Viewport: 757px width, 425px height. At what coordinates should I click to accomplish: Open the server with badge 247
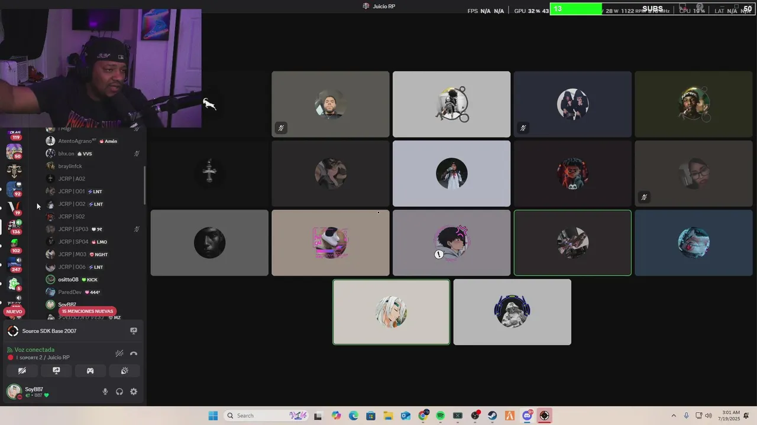click(x=14, y=264)
